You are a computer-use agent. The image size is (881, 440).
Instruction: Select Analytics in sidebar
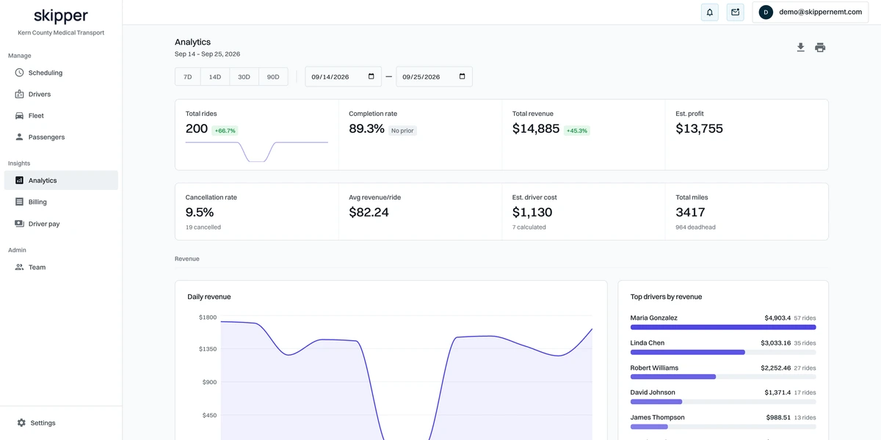point(61,180)
